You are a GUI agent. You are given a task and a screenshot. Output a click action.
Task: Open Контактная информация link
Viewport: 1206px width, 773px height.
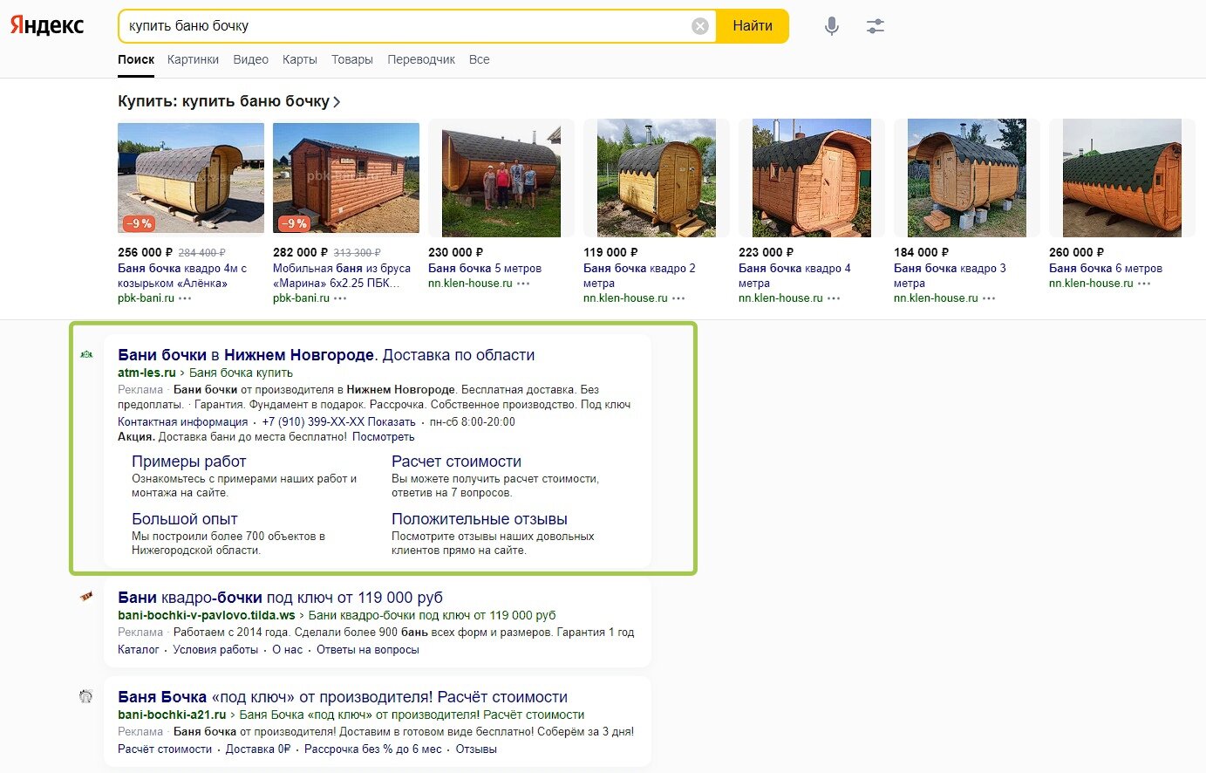183,421
